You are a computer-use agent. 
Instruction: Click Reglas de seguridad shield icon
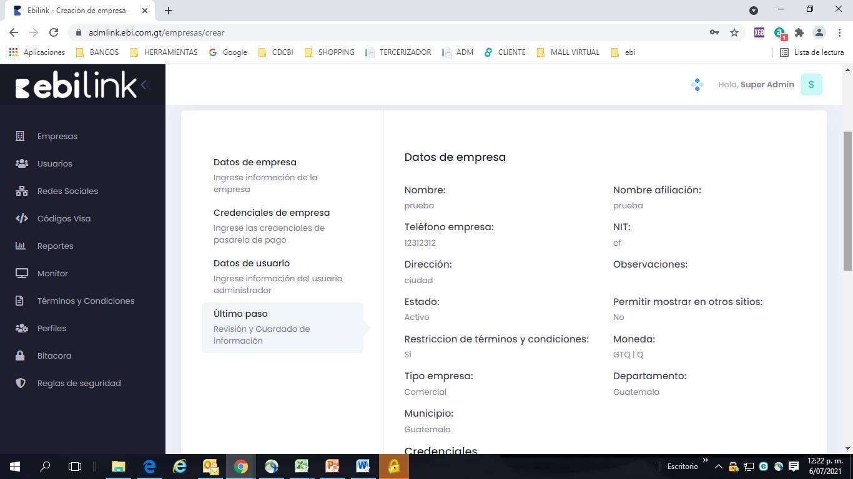pos(21,383)
